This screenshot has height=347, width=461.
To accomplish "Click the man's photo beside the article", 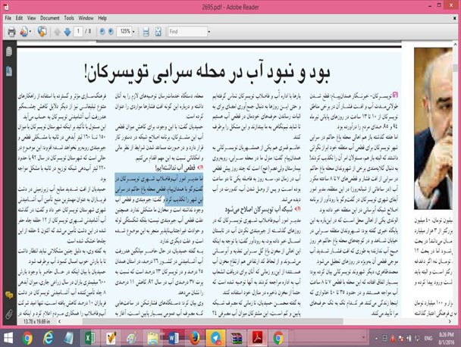I will pyautogui.click(x=433, y=128).
